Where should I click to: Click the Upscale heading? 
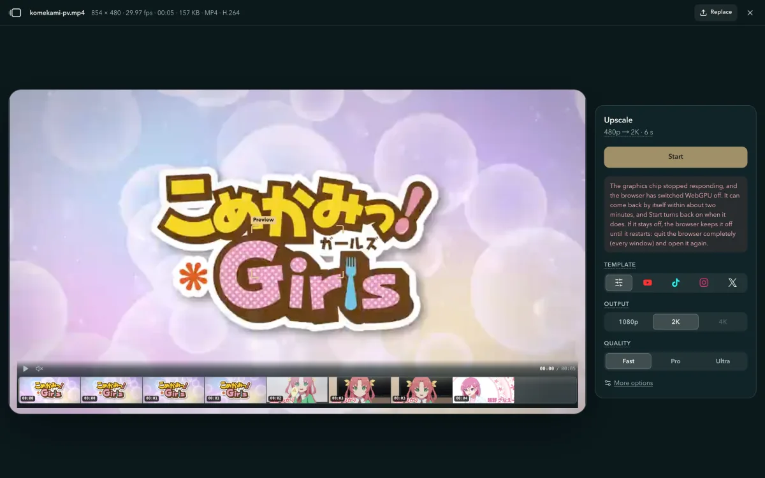(x=618, y=120)
